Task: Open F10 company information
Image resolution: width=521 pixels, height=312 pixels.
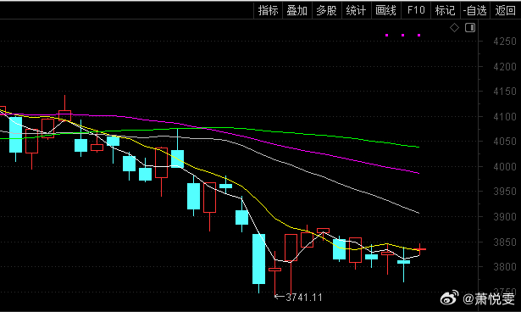Action: point(416,10)
